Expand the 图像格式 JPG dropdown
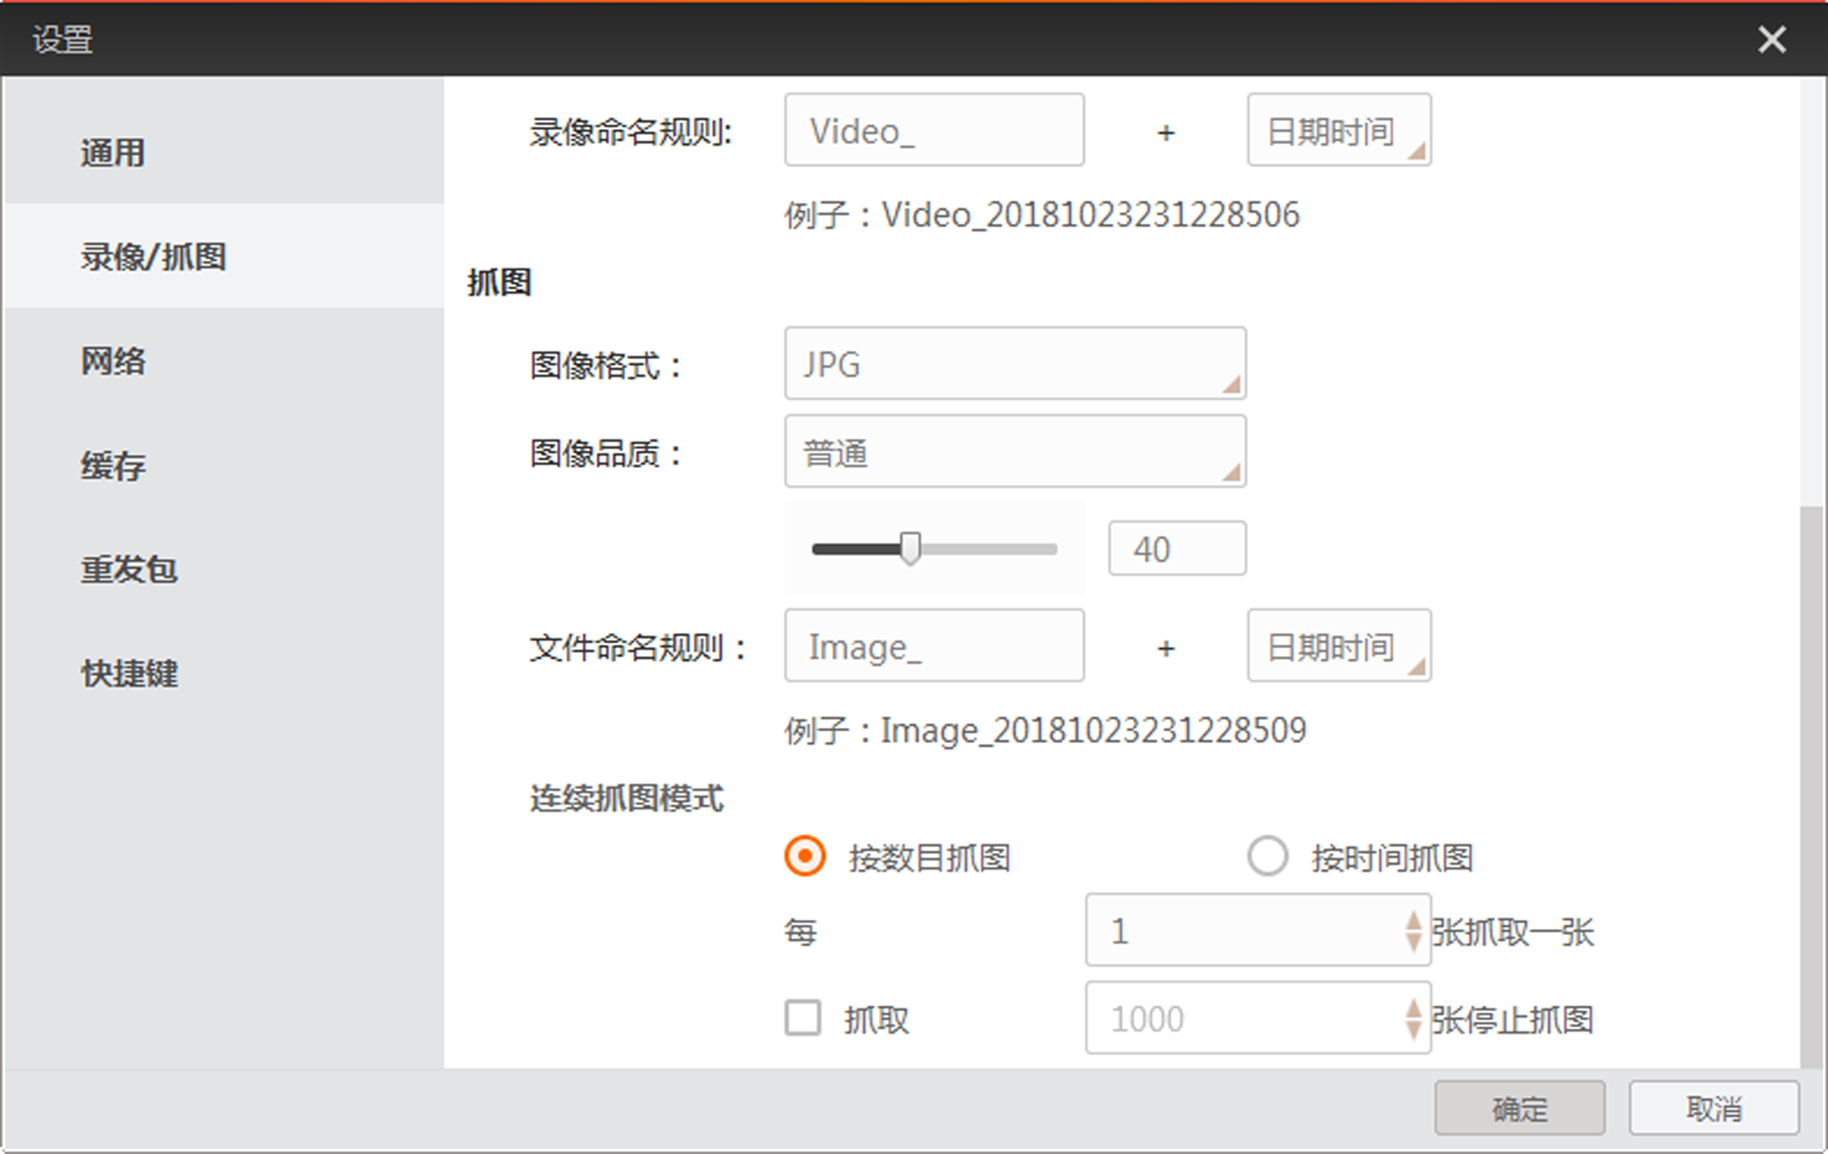 click(x=1014, y=363)
